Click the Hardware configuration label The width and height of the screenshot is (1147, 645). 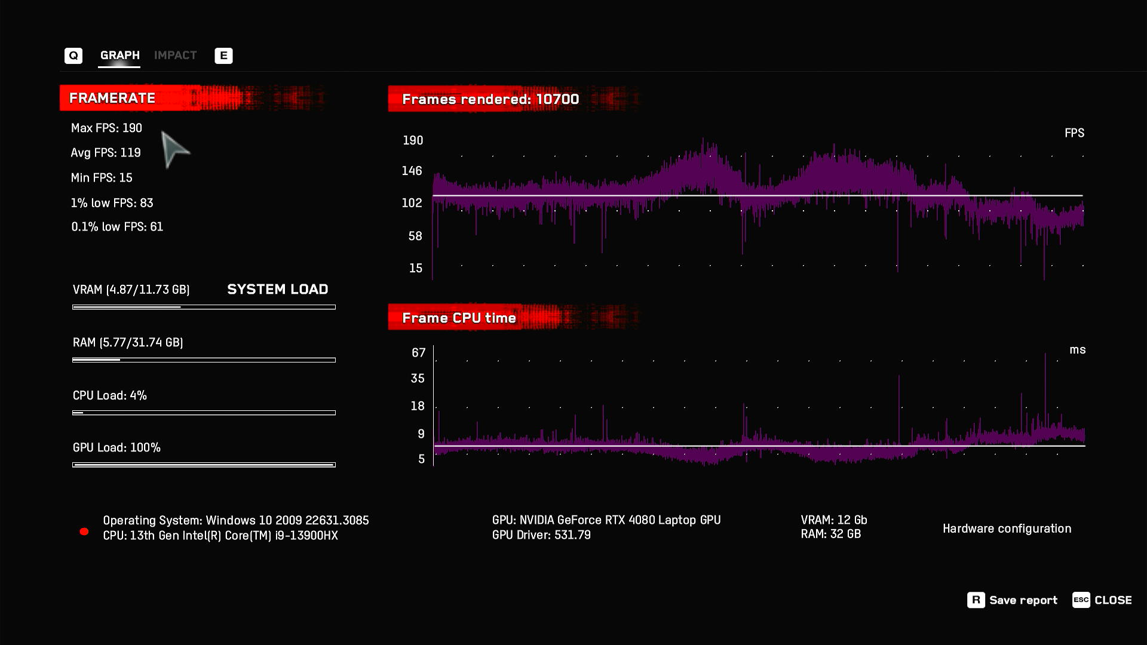point(1007,529)
